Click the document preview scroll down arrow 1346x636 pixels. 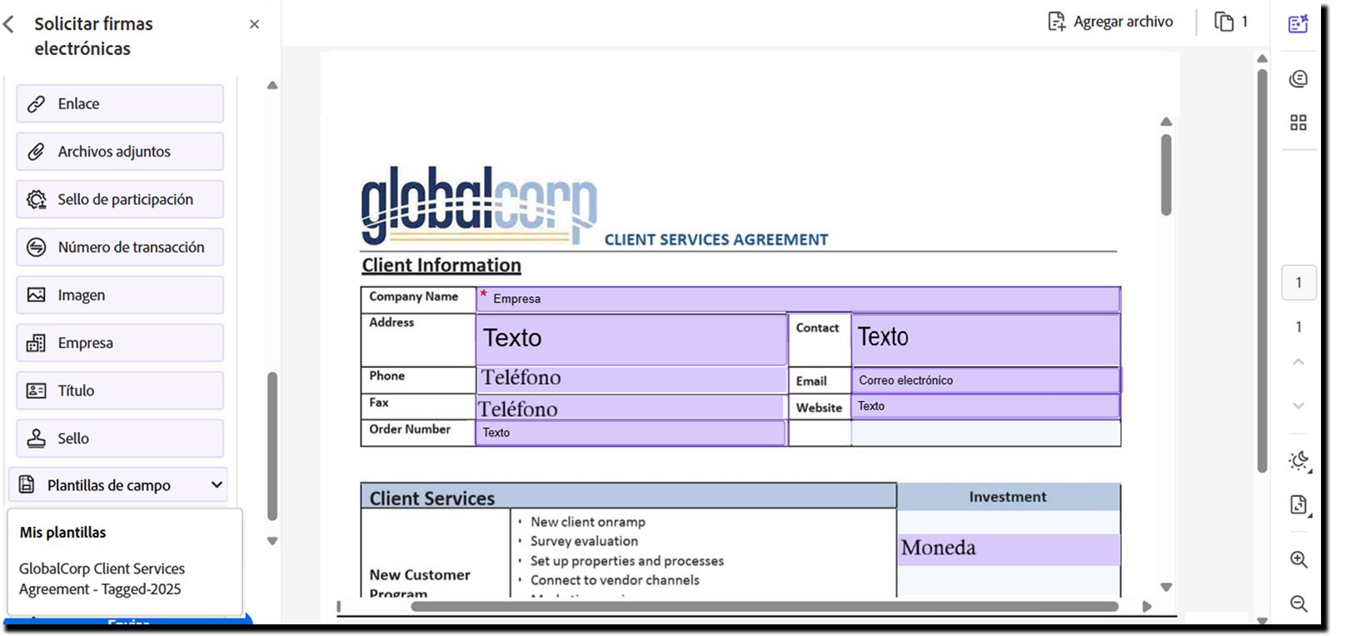1166,587
